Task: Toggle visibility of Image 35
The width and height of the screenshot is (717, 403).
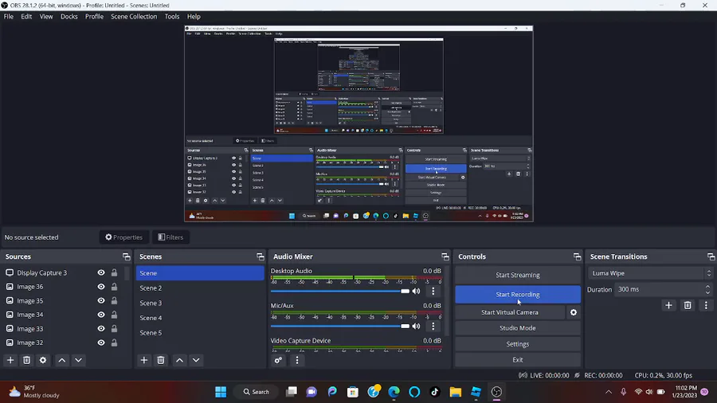Action: click(101, 300)
